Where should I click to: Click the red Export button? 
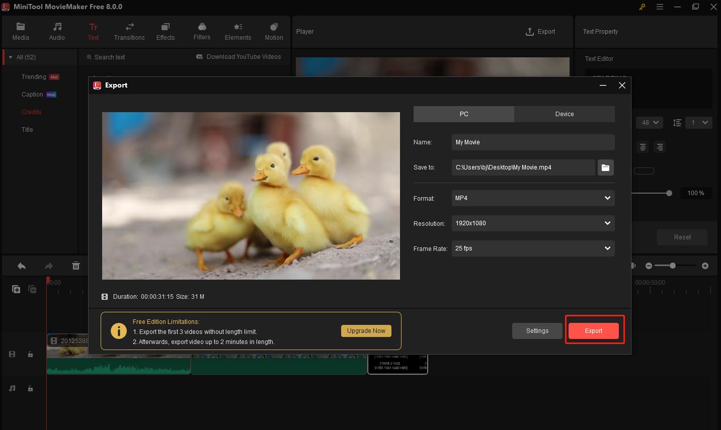(x=594, y=331)
